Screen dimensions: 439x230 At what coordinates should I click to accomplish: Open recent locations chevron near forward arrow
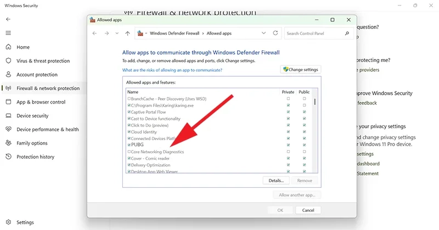tap(117, 33)
